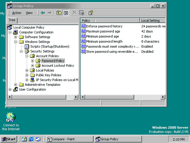Expand the Administrative Templates folder
190x143 pixels.
pos(15,84)
